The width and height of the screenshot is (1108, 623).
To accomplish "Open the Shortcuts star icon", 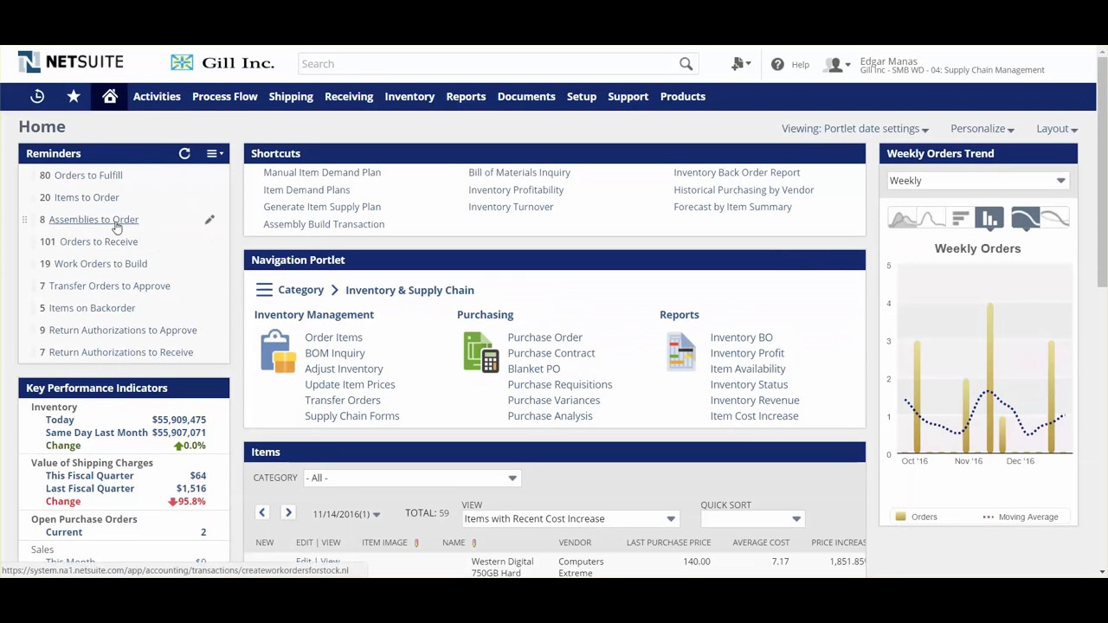I will pos(74,96).
